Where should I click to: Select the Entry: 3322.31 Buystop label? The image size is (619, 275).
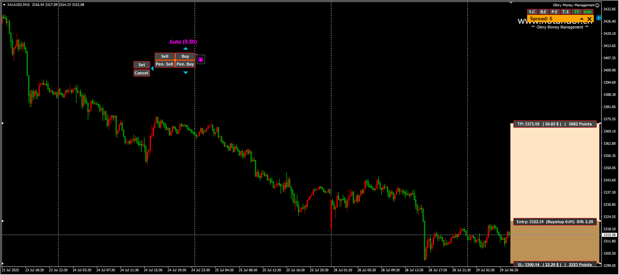(x=555, y=222)
